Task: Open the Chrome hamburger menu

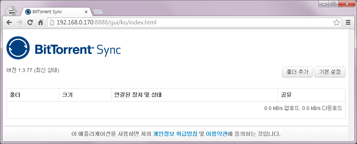Action: [348, 22]
